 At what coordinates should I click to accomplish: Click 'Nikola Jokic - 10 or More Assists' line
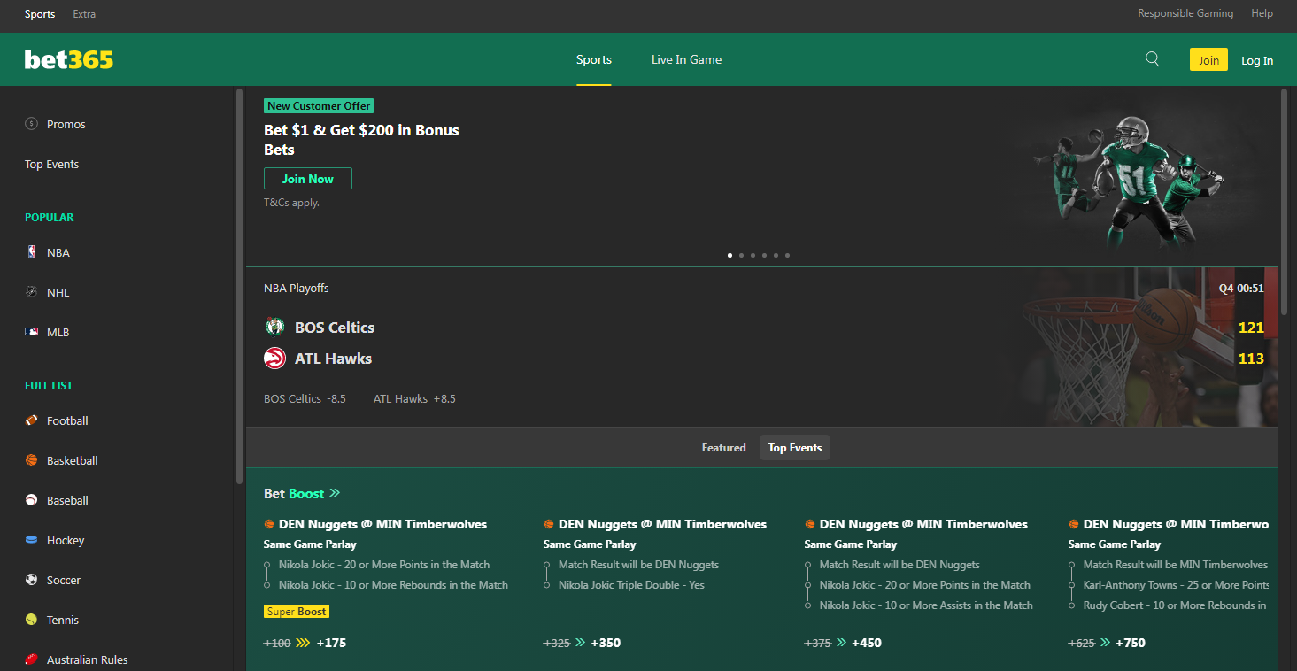(x=926, y=605)
